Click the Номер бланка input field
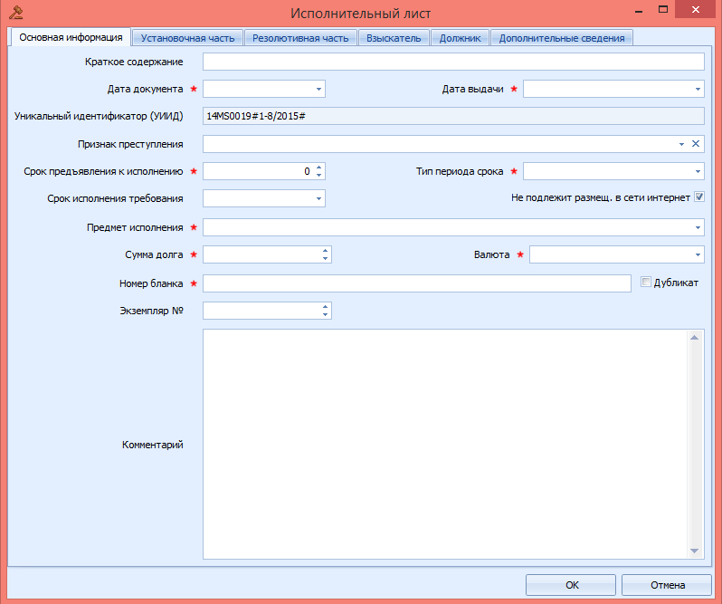 click(417, 283)
